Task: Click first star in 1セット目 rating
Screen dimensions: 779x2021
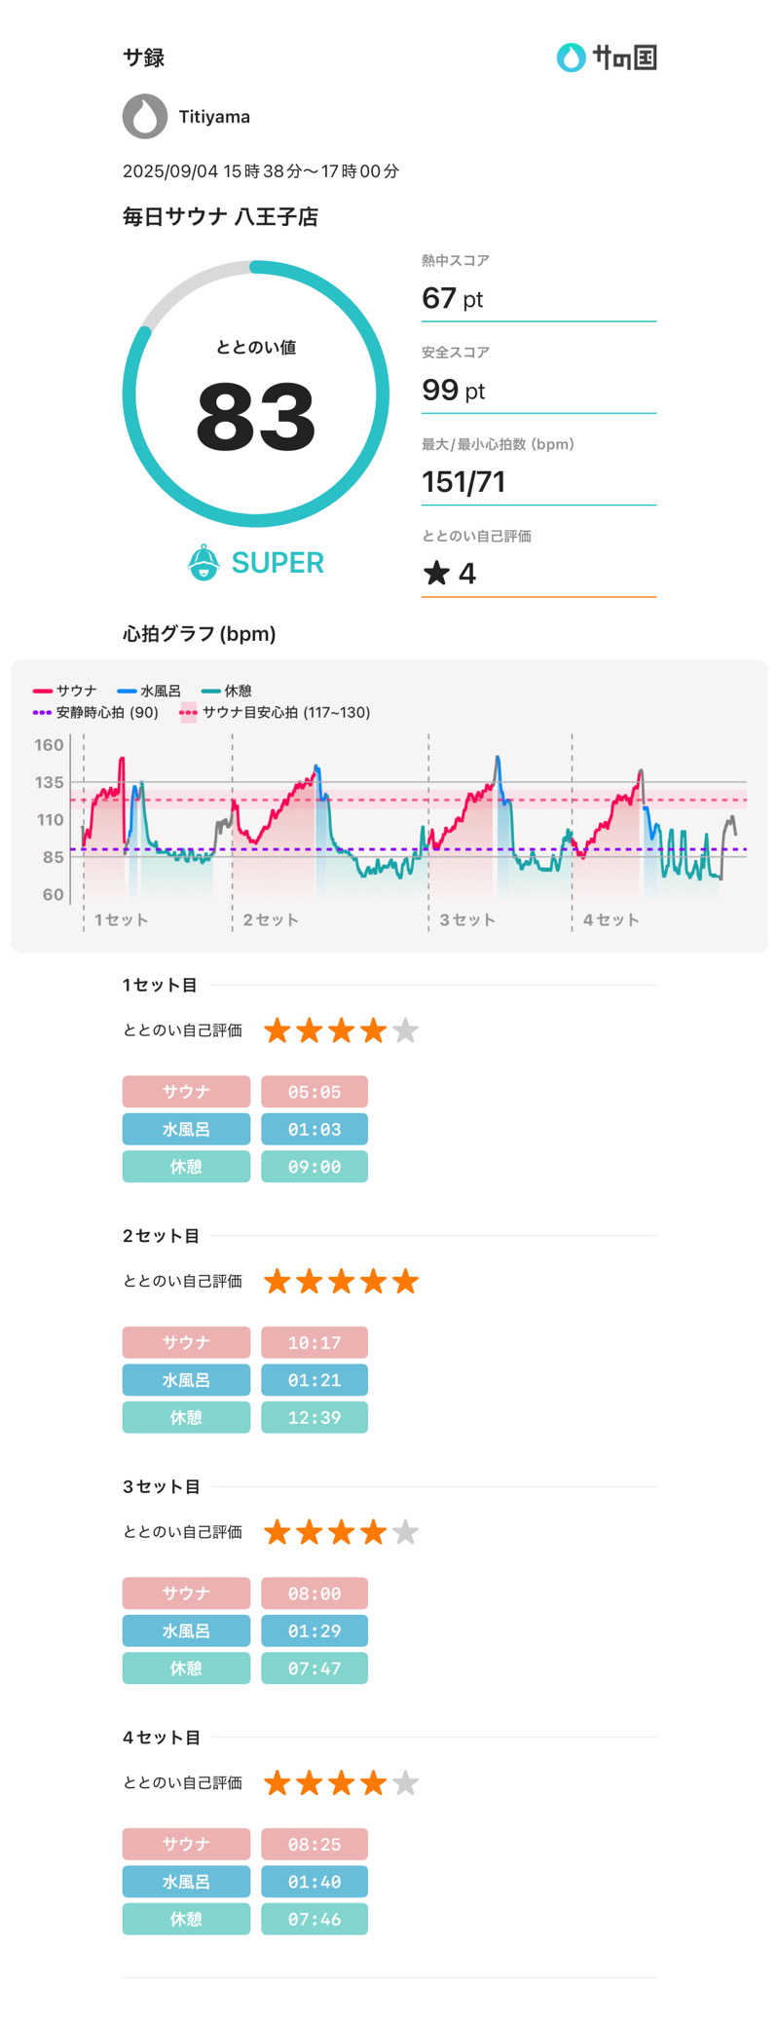Action: pos(278,1030)
